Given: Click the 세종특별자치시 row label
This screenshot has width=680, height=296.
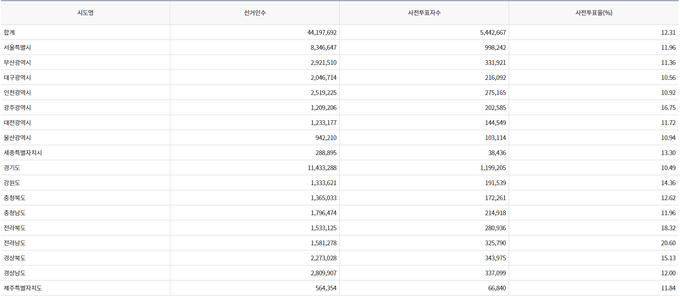Looking at the screenshot, I should pyautogui.click(x=23, y=153).
